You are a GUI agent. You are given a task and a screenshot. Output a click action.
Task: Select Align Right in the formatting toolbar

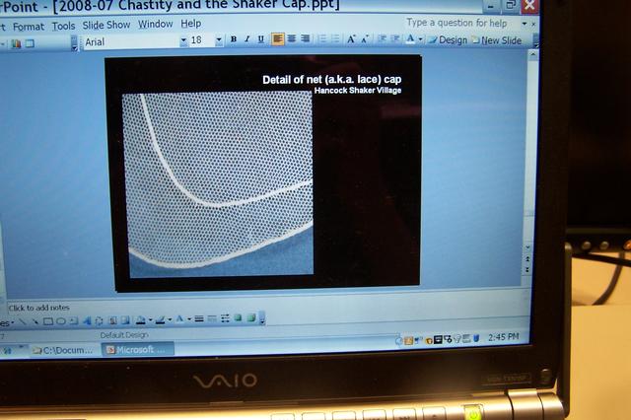(306, 39)
